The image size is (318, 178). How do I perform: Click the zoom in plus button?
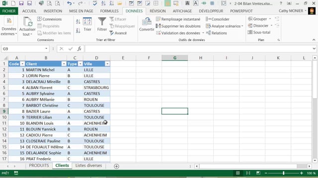[x=302, y=173]
